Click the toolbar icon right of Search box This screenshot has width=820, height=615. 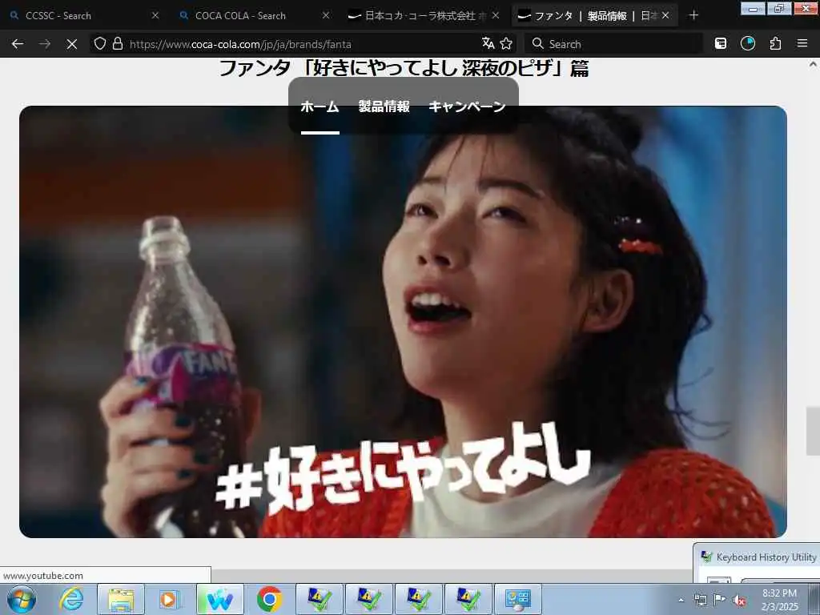pyautogui.click(x=721, y=44)
